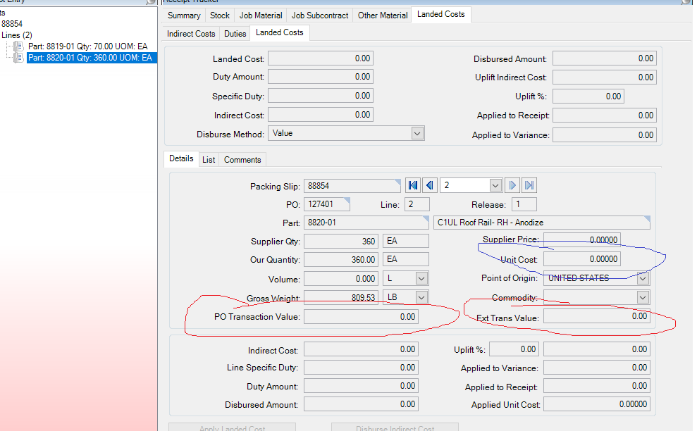Click the PO Transaction Value field
The height and width of the screenshot is (431, 697).
[361, 317]
